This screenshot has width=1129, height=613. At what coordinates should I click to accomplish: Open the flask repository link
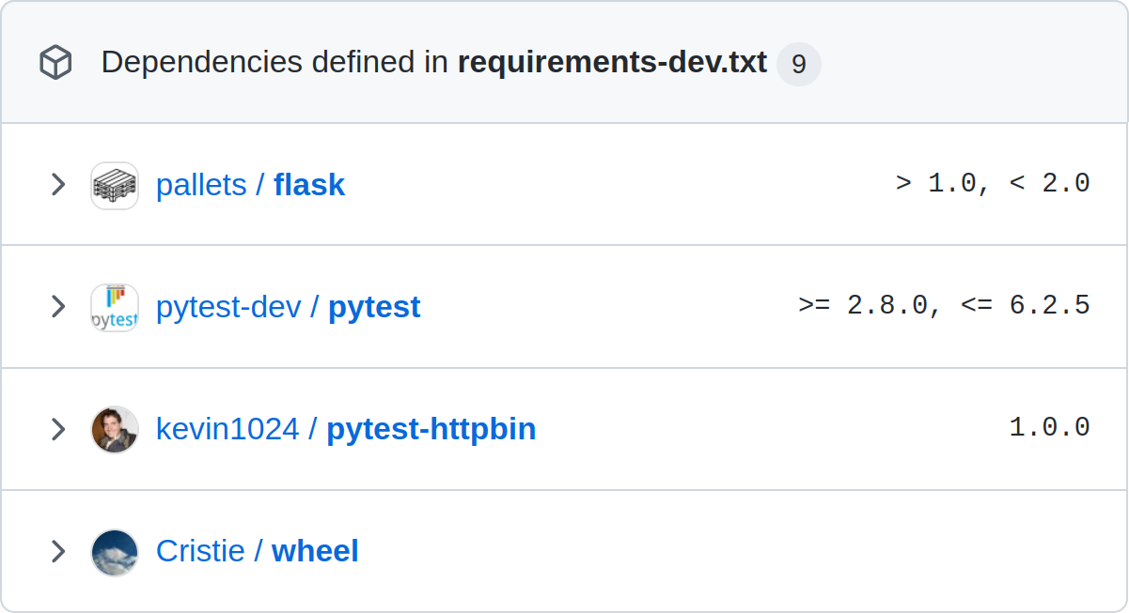[309, 185]
